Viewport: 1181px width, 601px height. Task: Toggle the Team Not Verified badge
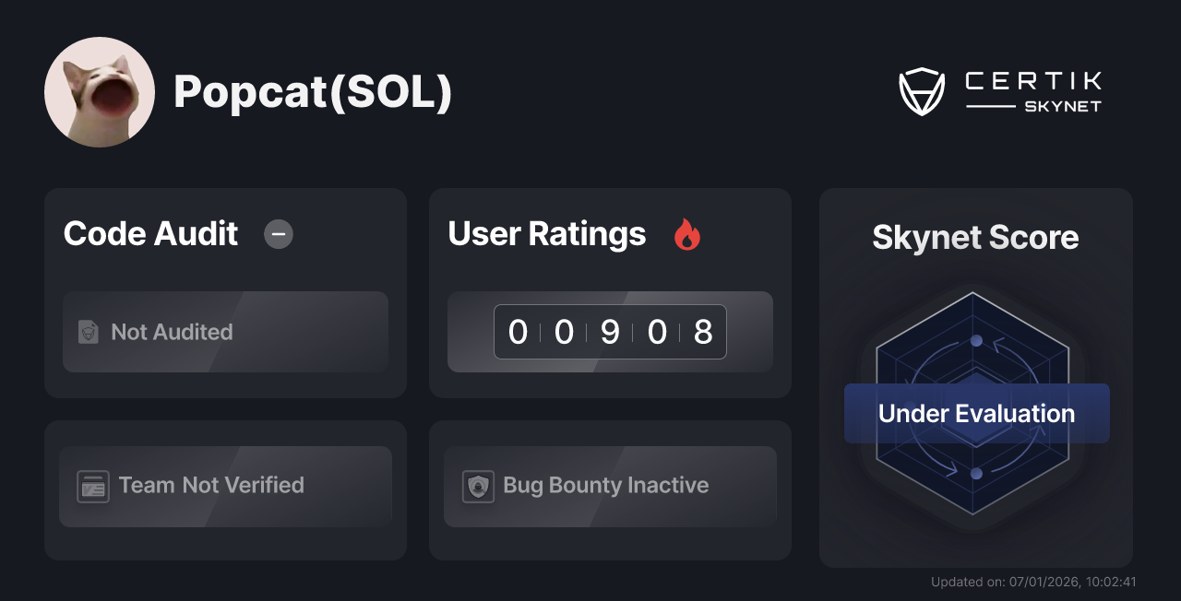(x=225, y=486)
